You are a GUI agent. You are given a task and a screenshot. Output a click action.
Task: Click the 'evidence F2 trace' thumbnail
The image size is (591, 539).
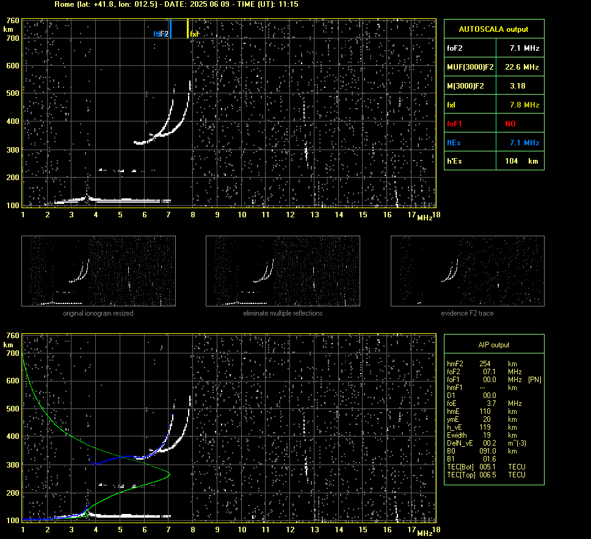468,271
